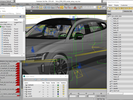Toggle Hide for the z_studio layer
The height and width of the screenshot is (100, 133).
[x=43, y=96]
